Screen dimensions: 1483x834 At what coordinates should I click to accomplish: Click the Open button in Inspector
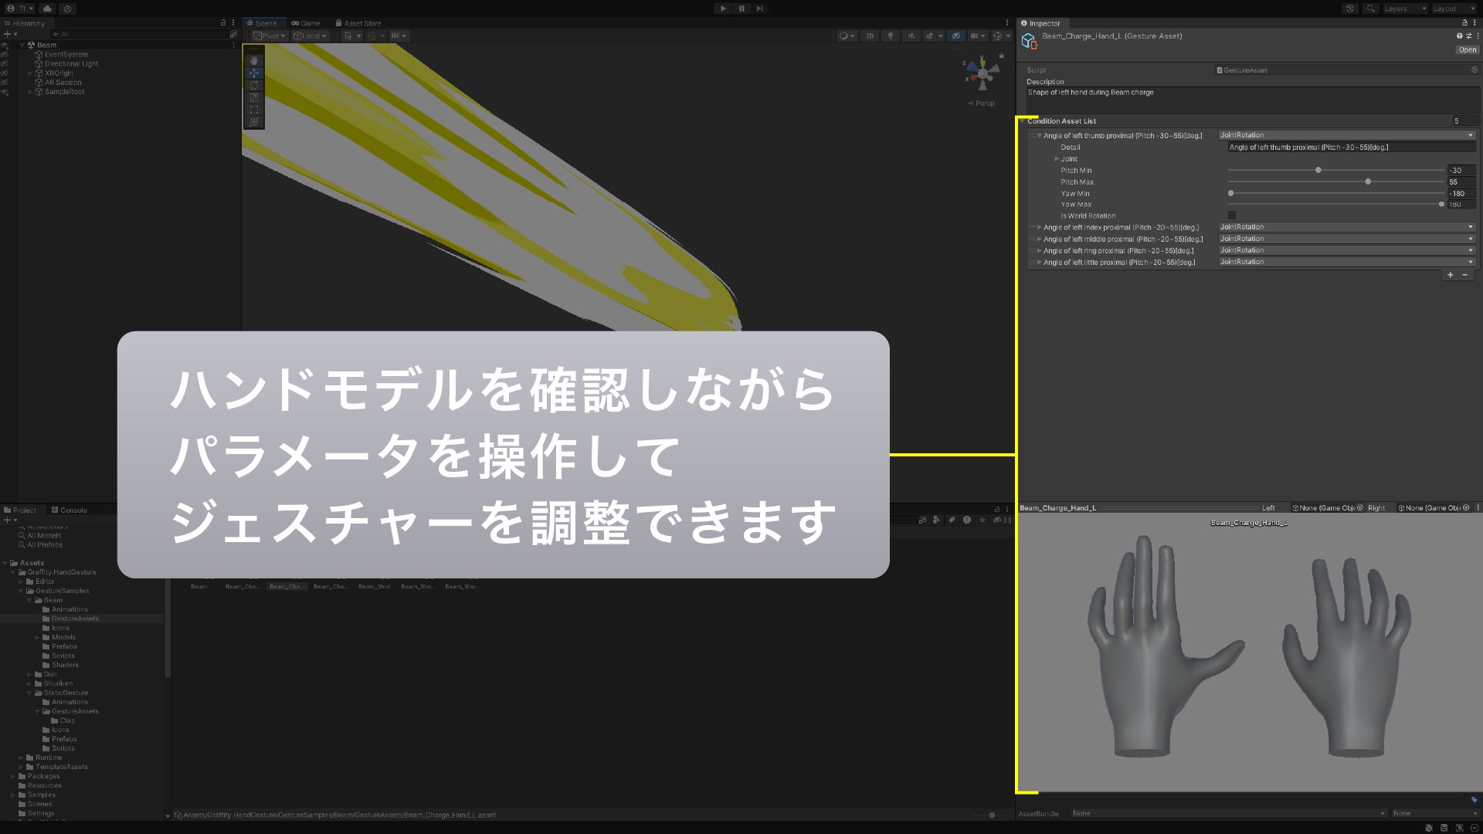pyautogui.click(x=1467, y=49)
